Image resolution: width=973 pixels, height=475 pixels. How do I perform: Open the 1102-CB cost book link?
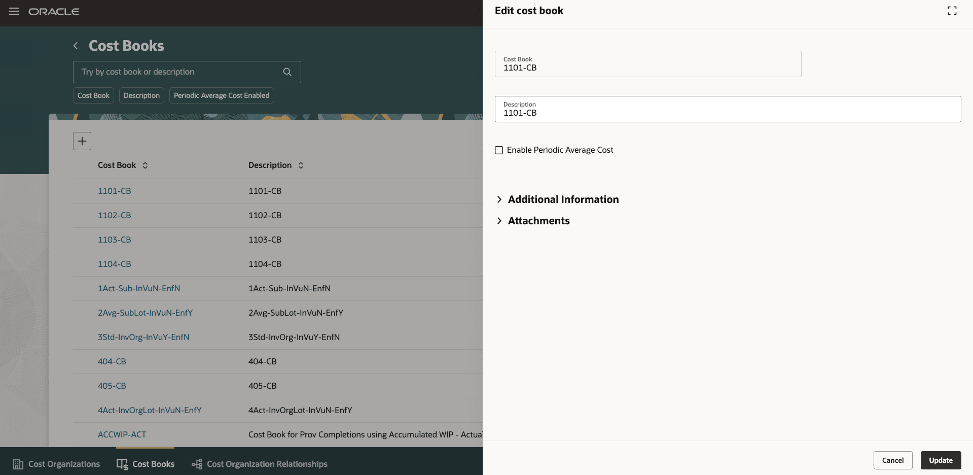(x=114, y=215)
